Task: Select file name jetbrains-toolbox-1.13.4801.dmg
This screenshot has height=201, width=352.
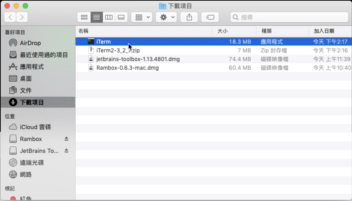Action: tap(138, 59)
